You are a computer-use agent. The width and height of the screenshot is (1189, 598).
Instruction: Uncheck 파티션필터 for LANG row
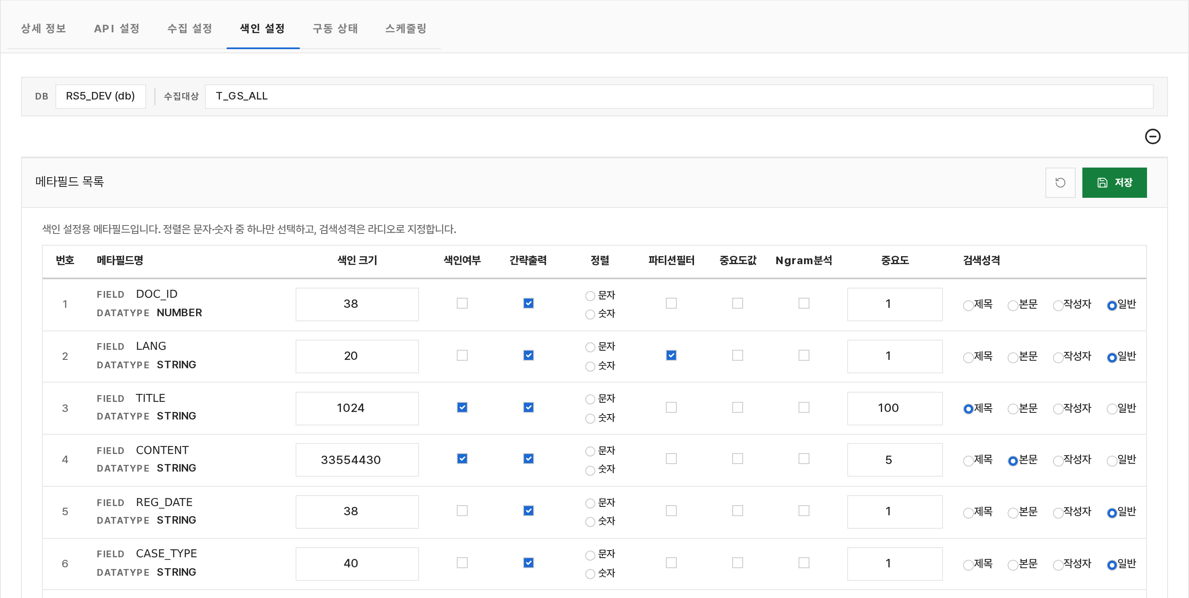tap(671, 355)
